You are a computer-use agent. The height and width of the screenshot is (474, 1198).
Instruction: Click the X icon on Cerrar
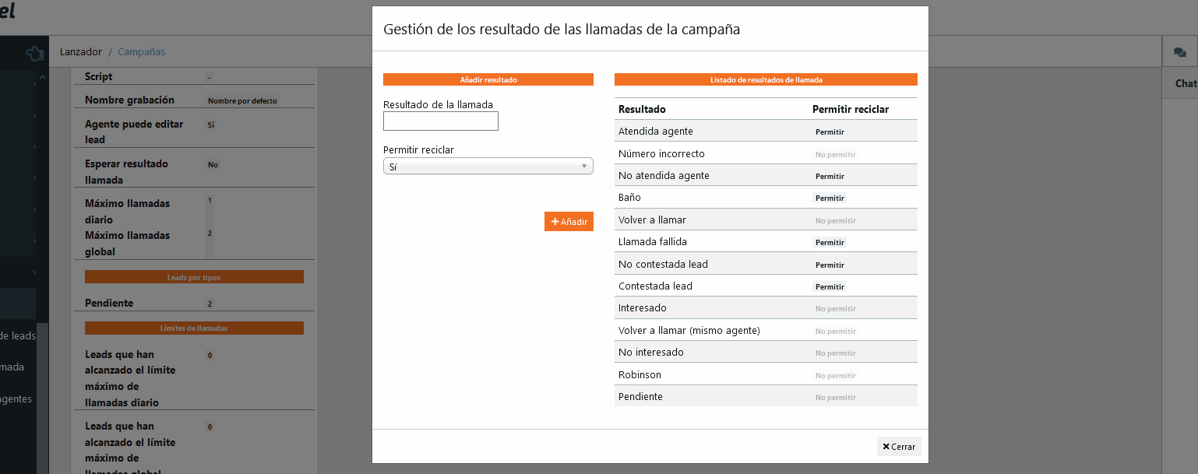click(x=886, y=447)
